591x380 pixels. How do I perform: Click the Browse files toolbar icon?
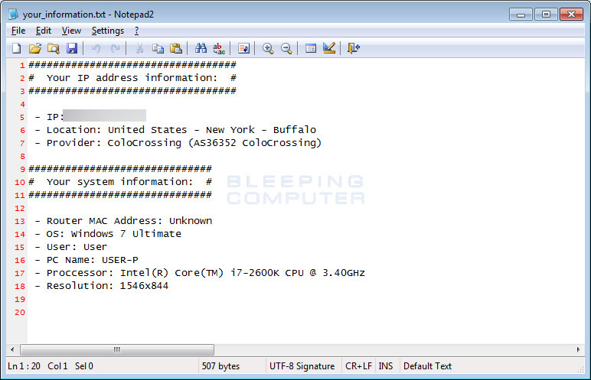point(54,48)
